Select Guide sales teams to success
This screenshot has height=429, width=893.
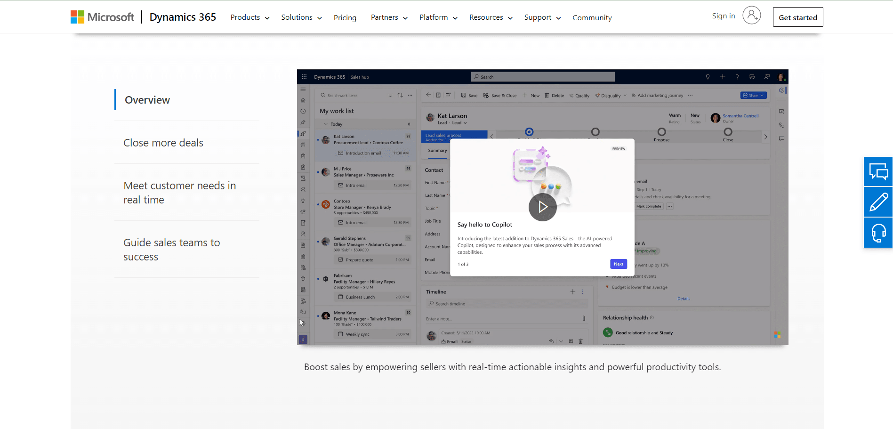pyautogui.click(x=171, y=250)
